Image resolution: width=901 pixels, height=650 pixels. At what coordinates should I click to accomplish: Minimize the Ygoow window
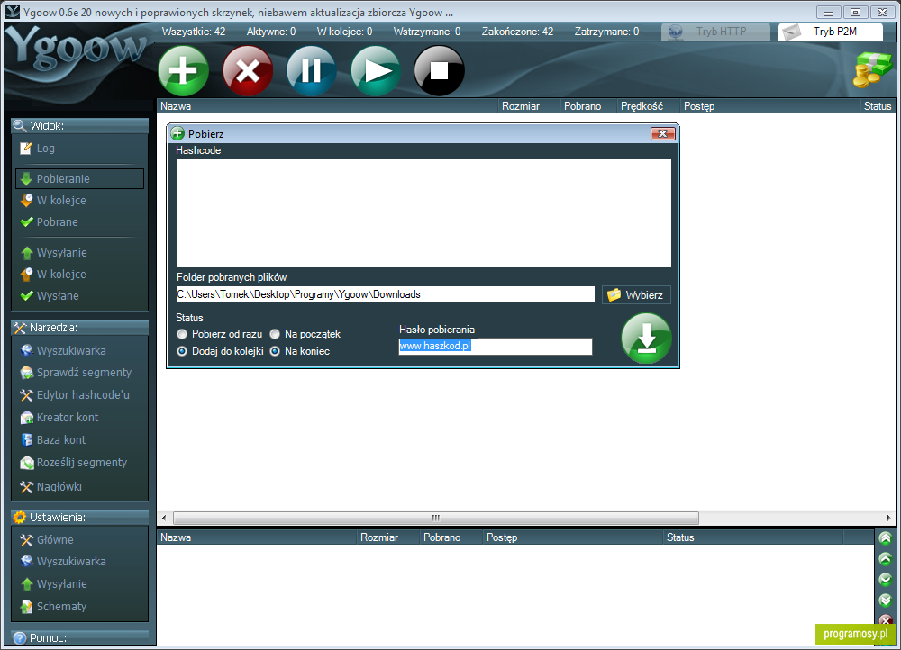(829, 12)
